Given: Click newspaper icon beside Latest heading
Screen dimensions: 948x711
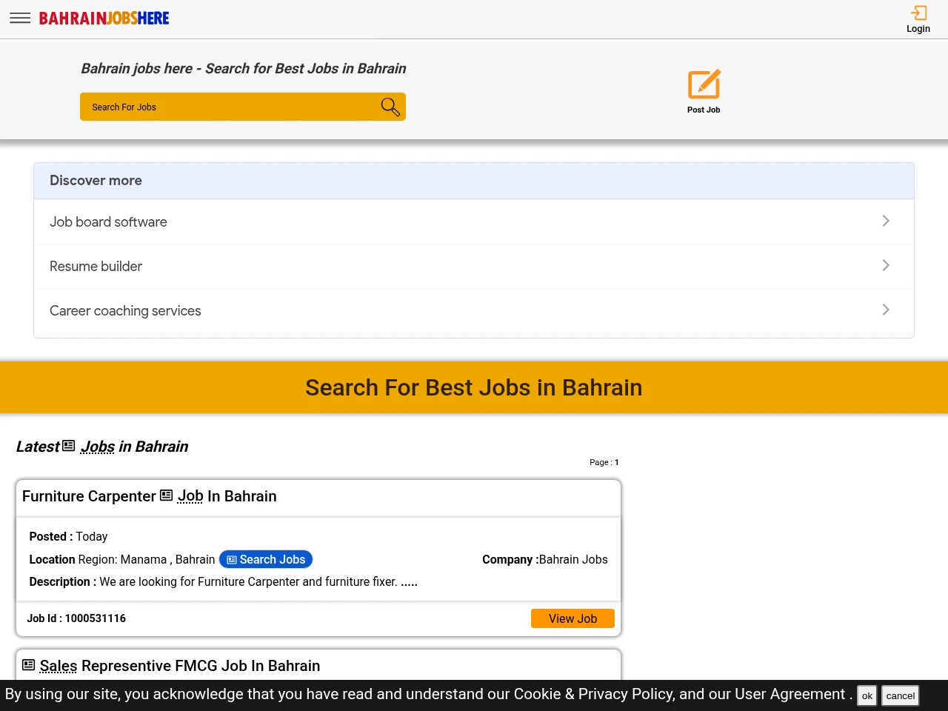Looking at the screenshot, I should coord(69,446).
